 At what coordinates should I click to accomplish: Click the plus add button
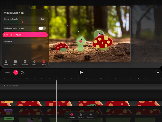pos(158,72)
